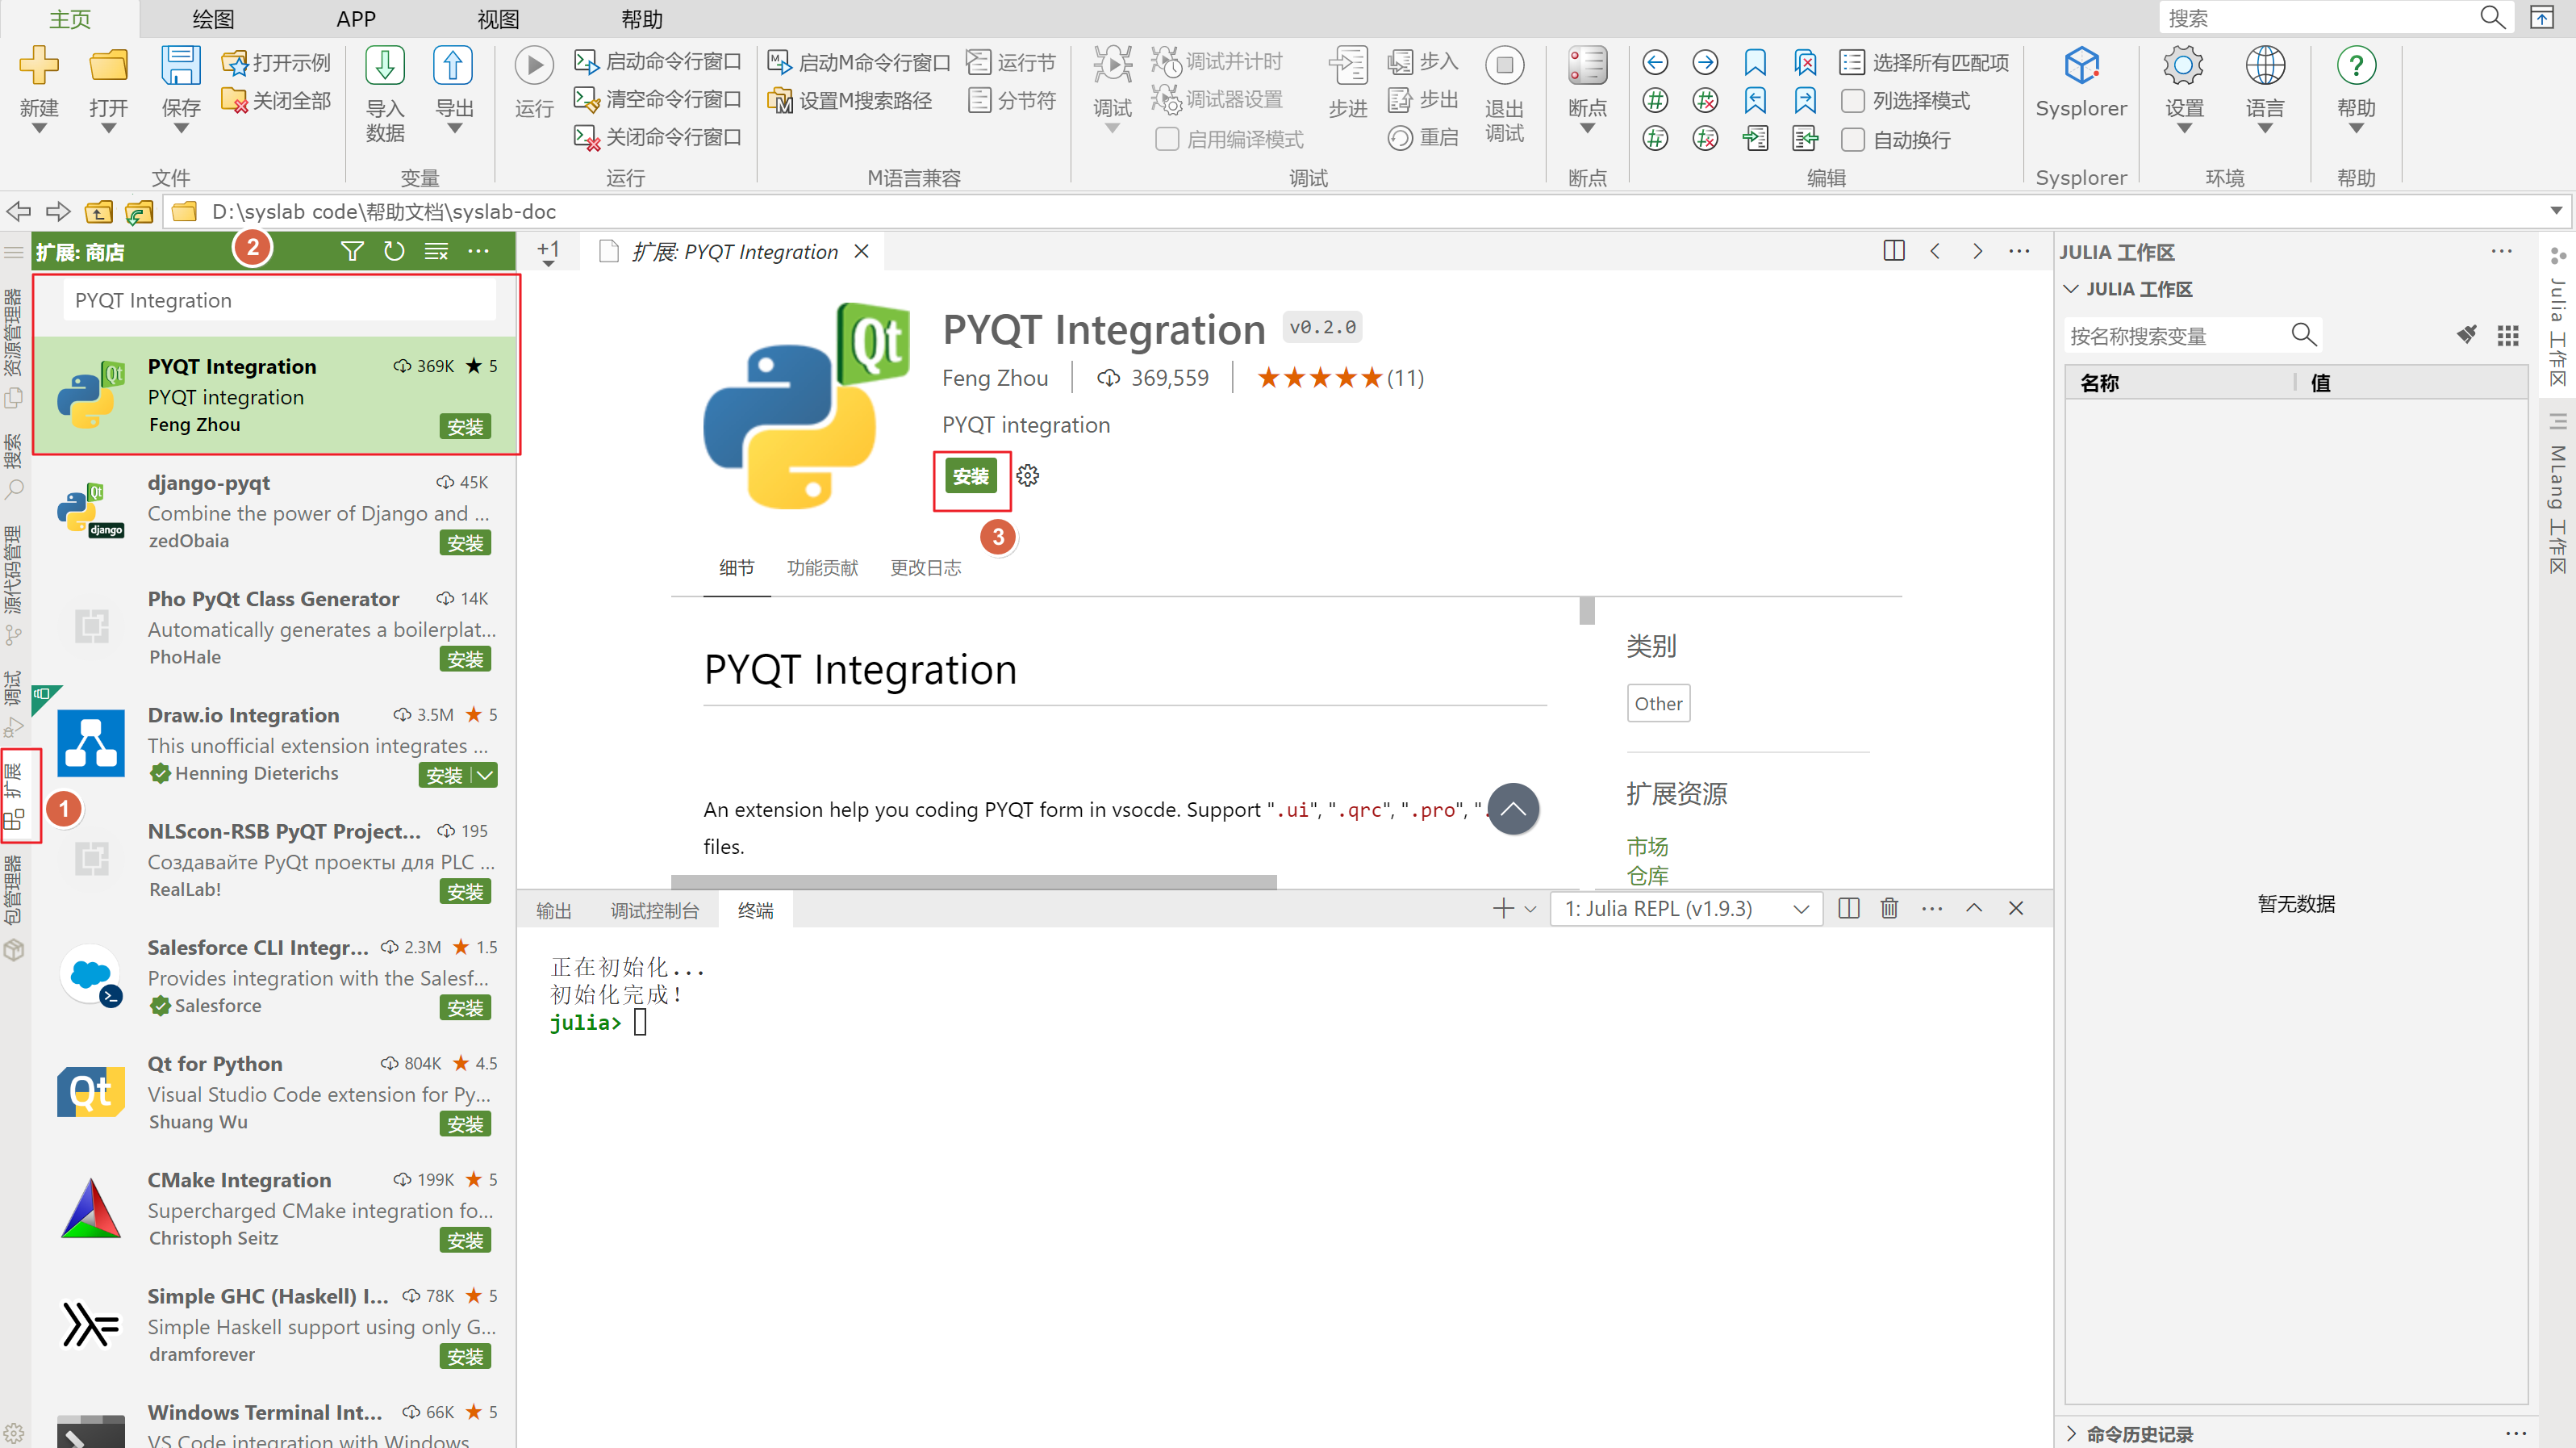Screen dimensions: 2576x1448
Task: Open the 市场 marketplace link
Action: [x=1647, y=846]
